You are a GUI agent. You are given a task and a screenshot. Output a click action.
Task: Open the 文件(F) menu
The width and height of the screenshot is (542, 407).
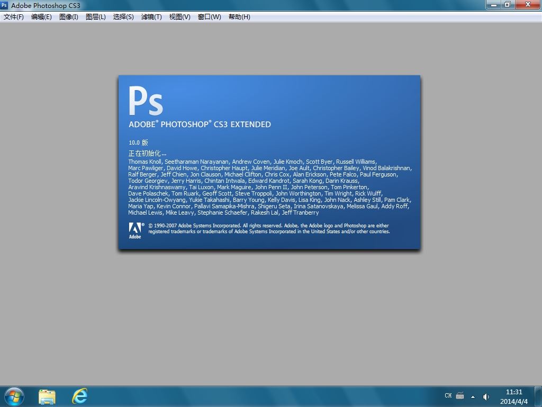13,16
